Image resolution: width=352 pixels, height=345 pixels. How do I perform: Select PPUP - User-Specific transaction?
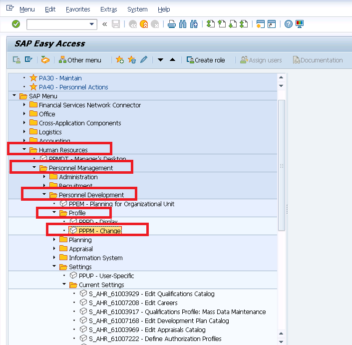click(106, 276)
